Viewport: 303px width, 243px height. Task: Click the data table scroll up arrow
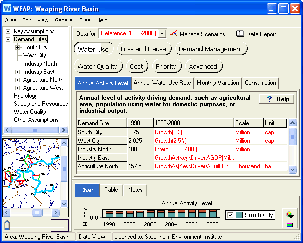[x=292, y=123]
